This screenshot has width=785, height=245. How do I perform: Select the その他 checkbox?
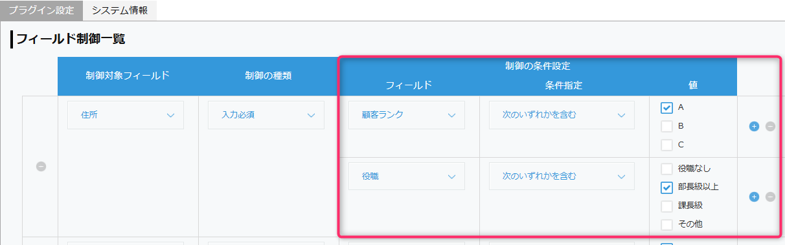(666, 224)
